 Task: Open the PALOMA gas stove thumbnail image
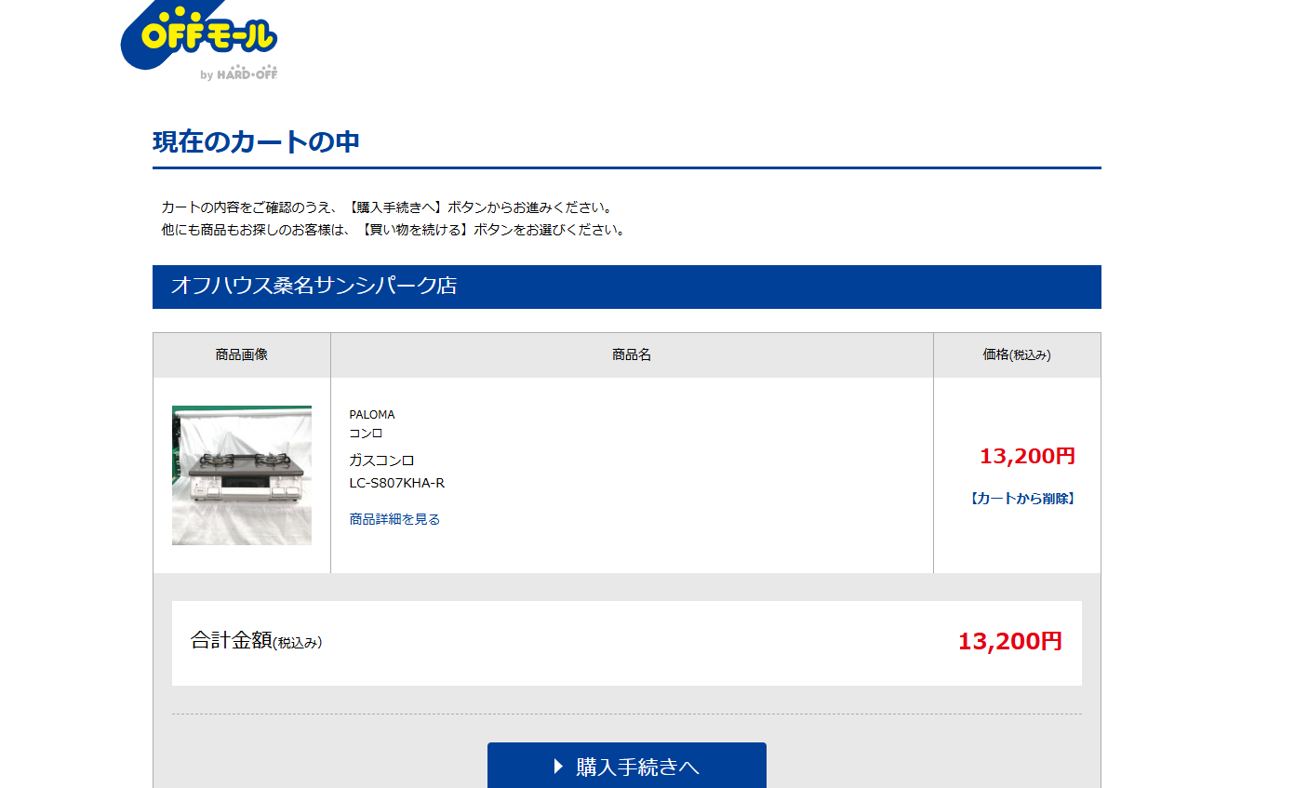pyautogui.click(x=242, y=475)
